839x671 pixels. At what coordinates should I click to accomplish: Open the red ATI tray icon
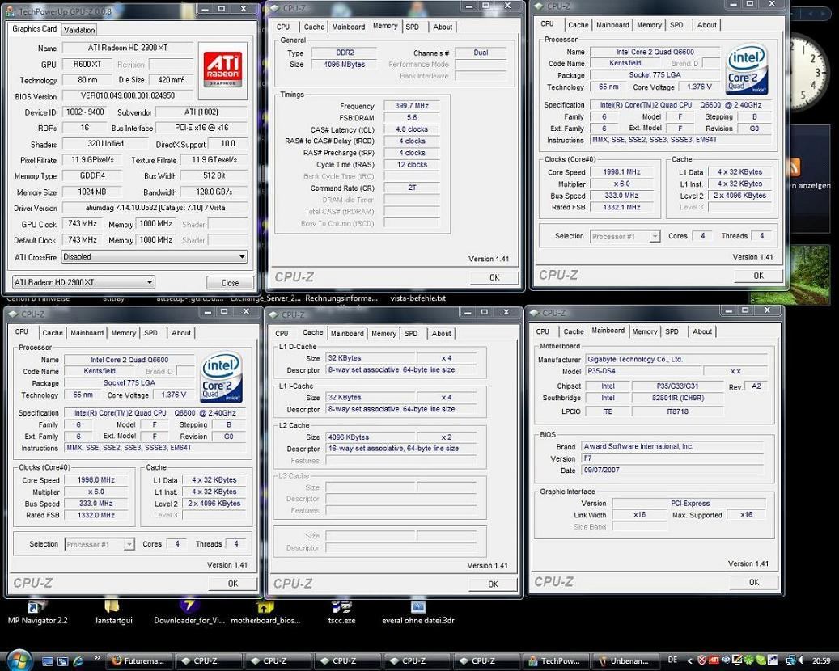[714, 660]
